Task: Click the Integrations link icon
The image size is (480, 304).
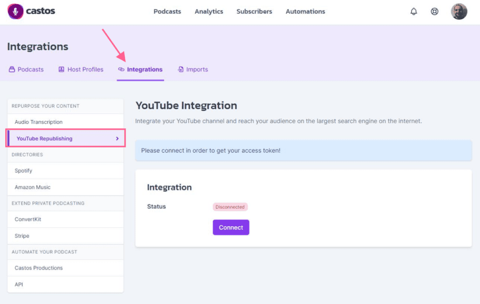Action: (121, 69)
